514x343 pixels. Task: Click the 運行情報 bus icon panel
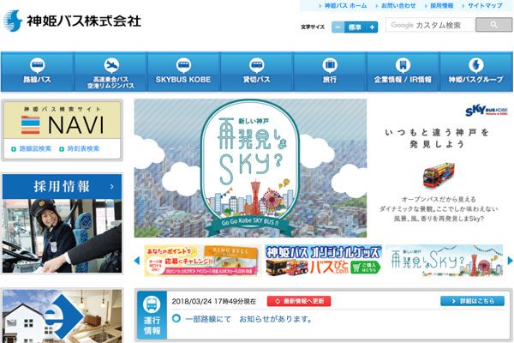pyautogui.click(x=152, y=315)
